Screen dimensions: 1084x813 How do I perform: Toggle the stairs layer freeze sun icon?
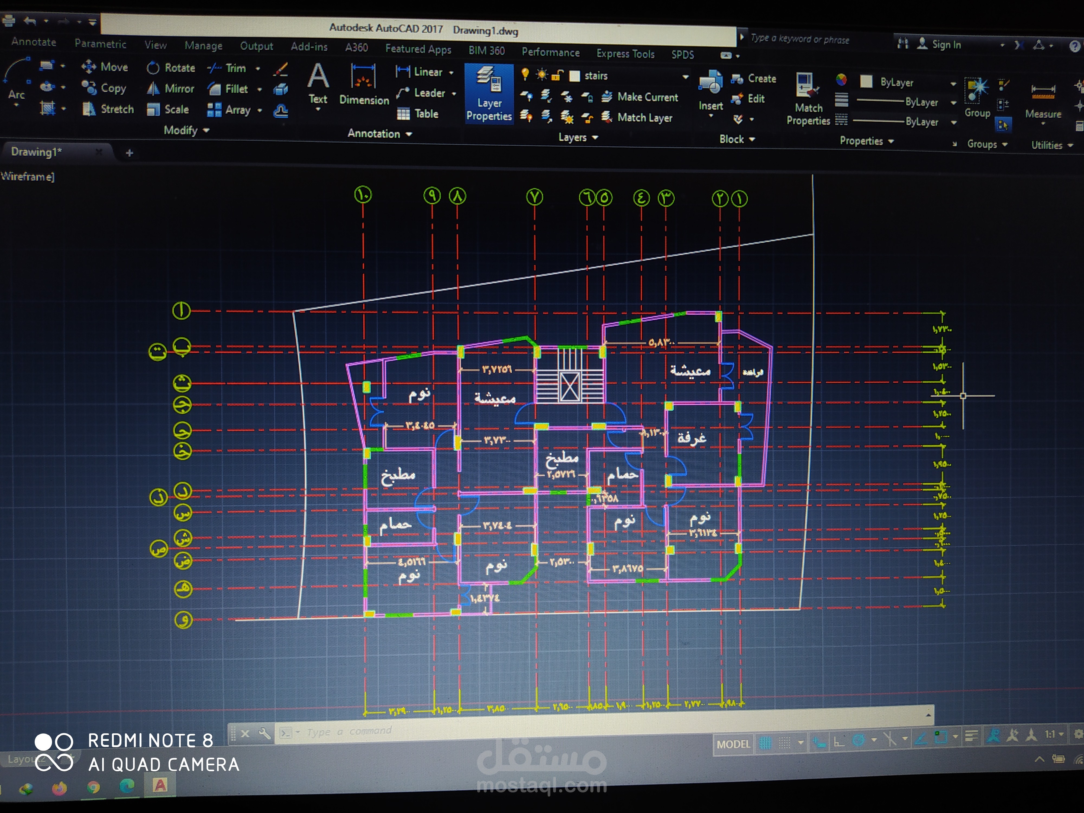click(541, 75)
